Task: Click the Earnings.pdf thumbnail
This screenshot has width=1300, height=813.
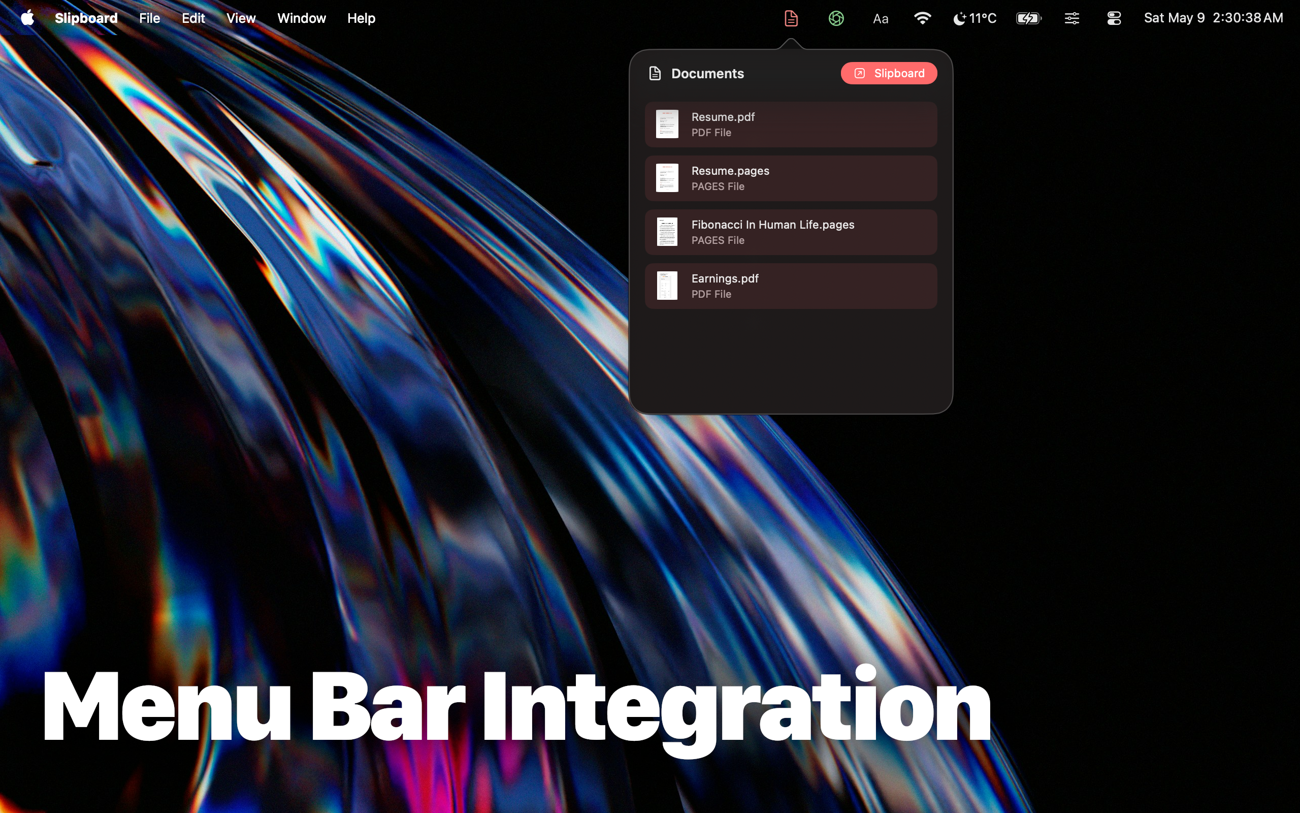Action: [x=667, y=286]
